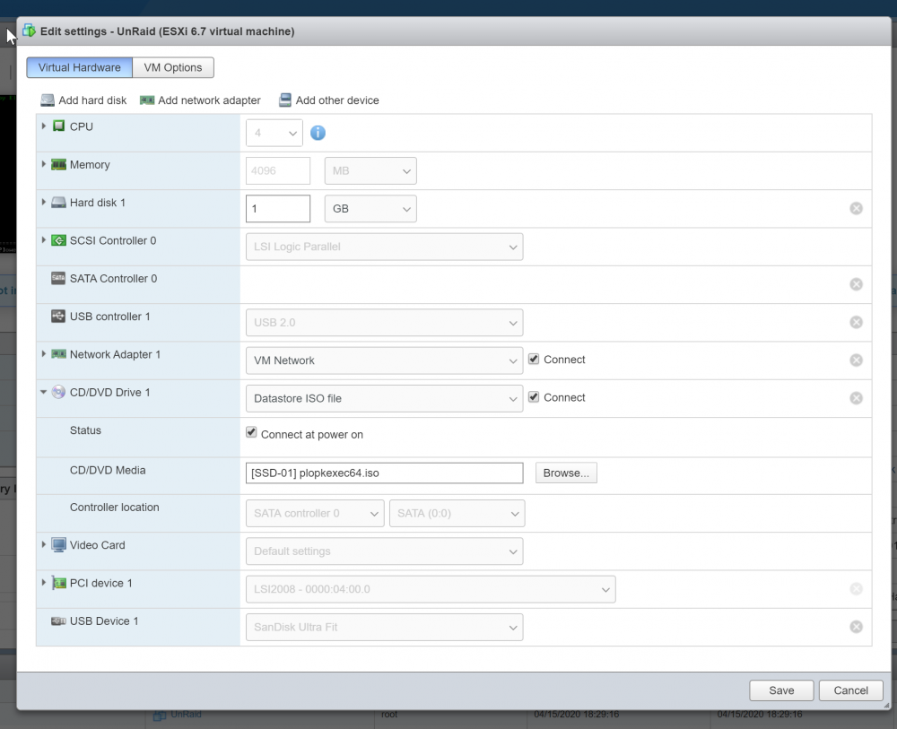Viewport: 897px width, 729px height.
Task: Click the Network Adapter 1 icon
Action: [x=58, y=354]
